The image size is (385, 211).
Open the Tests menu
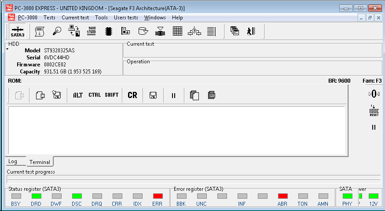coord(49,18)
